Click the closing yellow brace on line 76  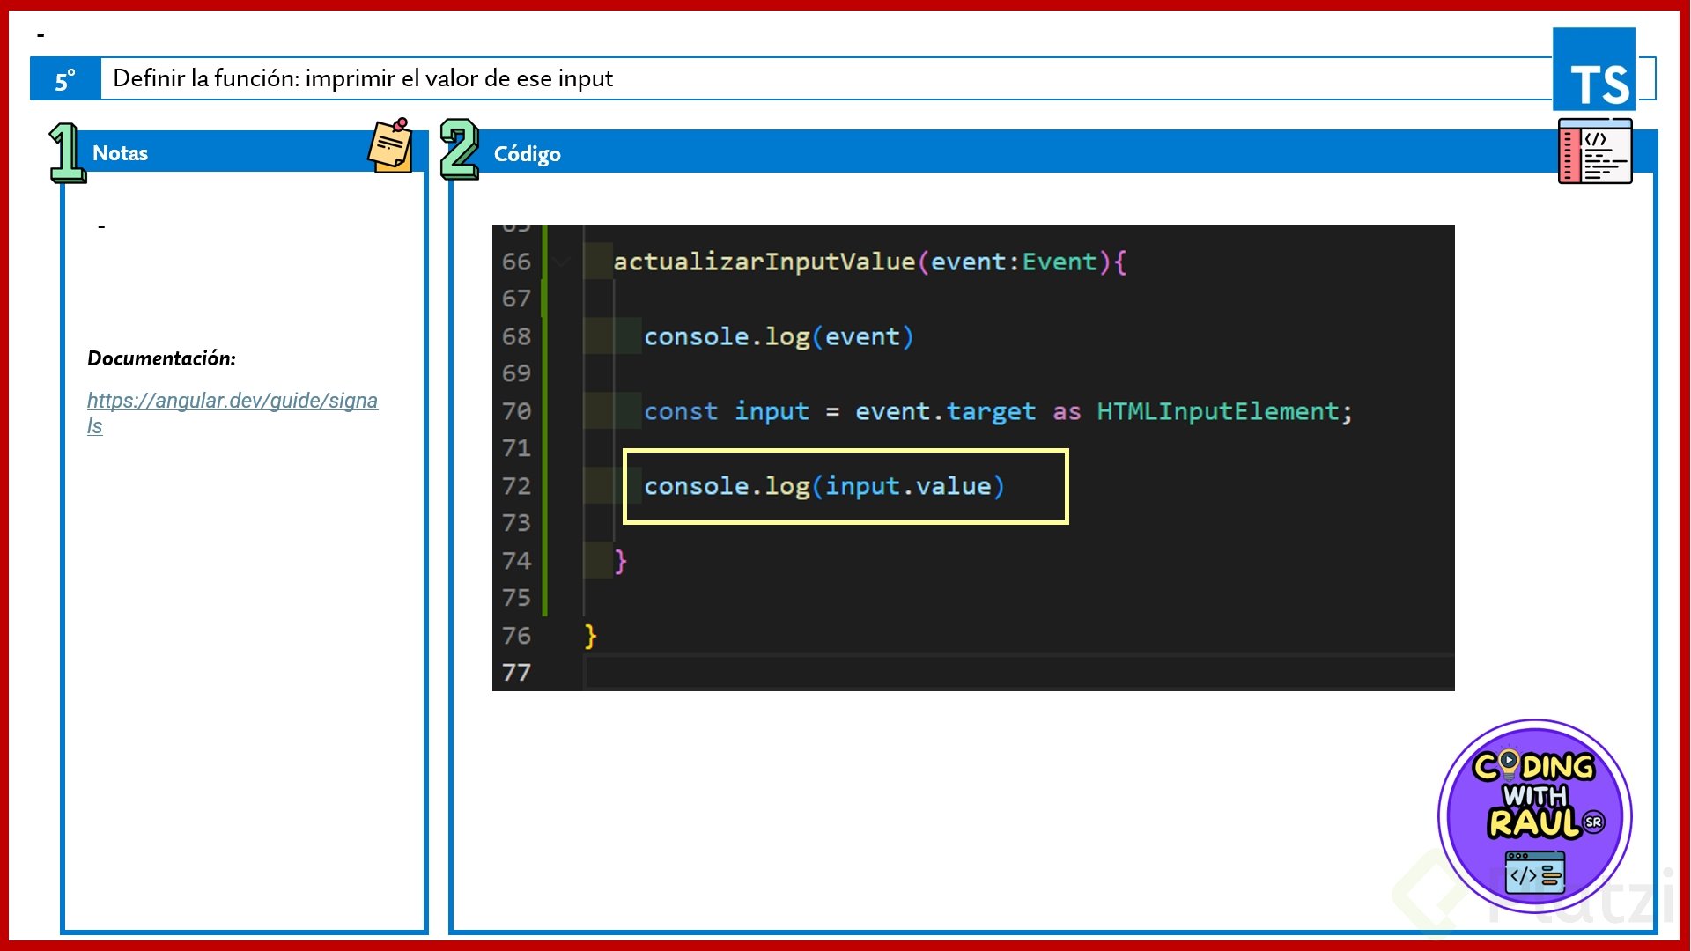tap(590, 636)
